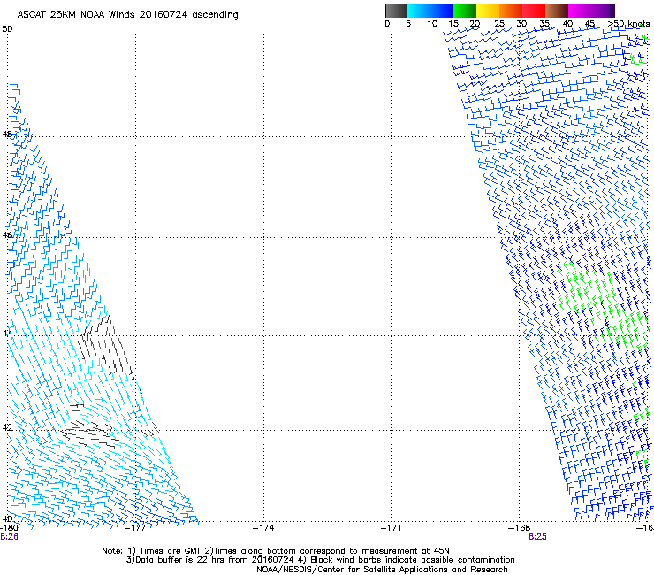This screenshot has width=654, height=575.
Task: Click the brown 35-40 knots color swatch
Action: (557, 11)
